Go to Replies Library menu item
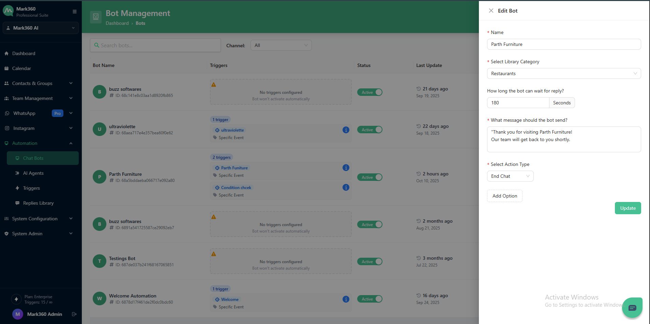650x324 pixels. [x=38, y=203]
